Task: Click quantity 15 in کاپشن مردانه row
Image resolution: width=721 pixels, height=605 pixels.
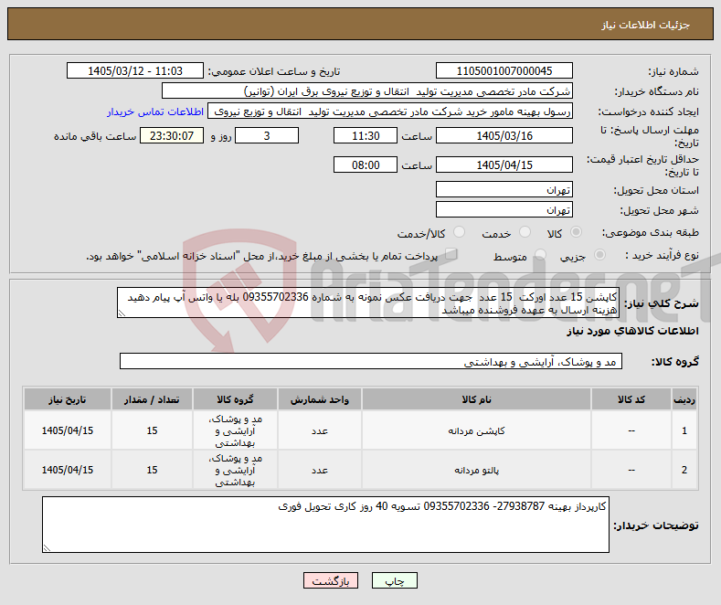Action: point(152,430)
